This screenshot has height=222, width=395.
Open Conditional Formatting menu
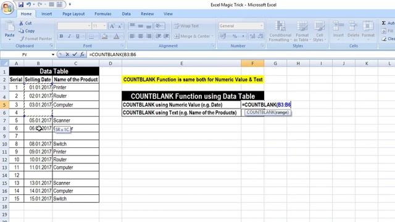click(x=280, y=31)
